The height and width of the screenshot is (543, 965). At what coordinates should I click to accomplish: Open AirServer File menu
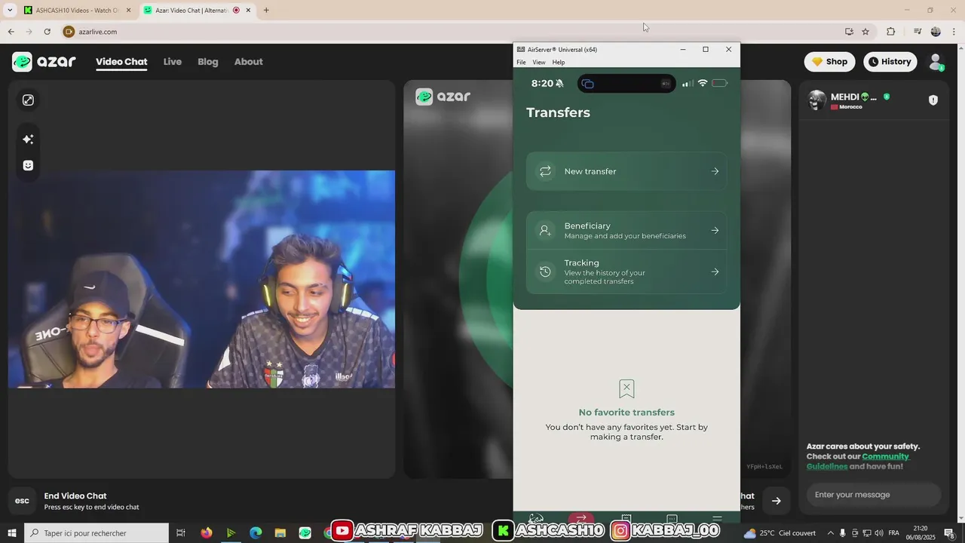click(x=521, y=63)
